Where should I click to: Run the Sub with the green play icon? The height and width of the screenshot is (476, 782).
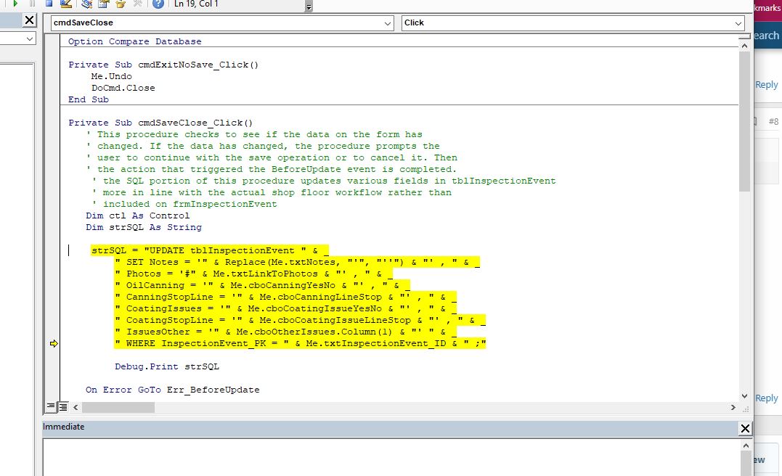(15, 4)
